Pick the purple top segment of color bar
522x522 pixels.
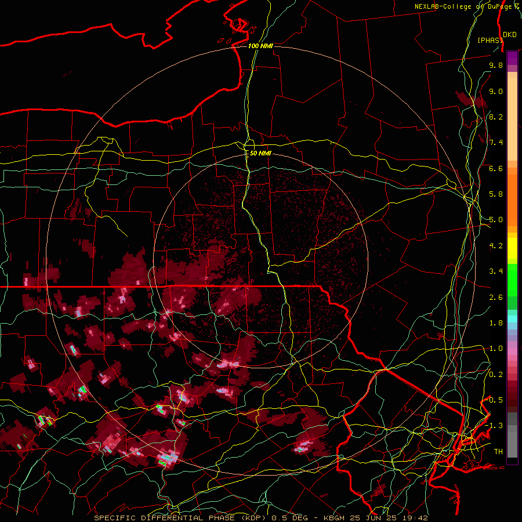coord(512,58)
